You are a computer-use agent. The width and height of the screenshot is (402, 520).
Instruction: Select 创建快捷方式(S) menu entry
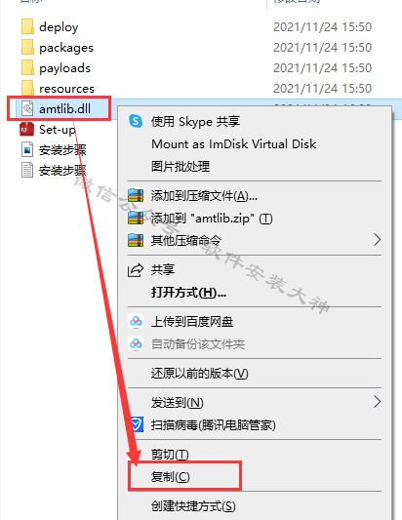point(193,506)
